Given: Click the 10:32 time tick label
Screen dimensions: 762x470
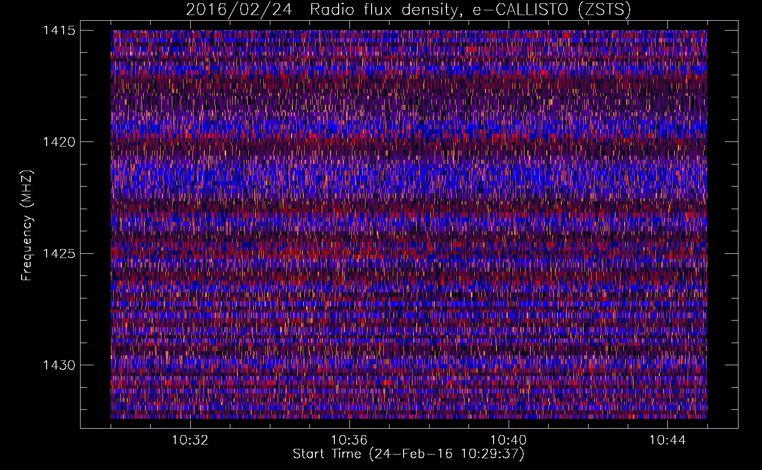Looking at the screenshot, I should pyautogui.click(x=190, y=440).
